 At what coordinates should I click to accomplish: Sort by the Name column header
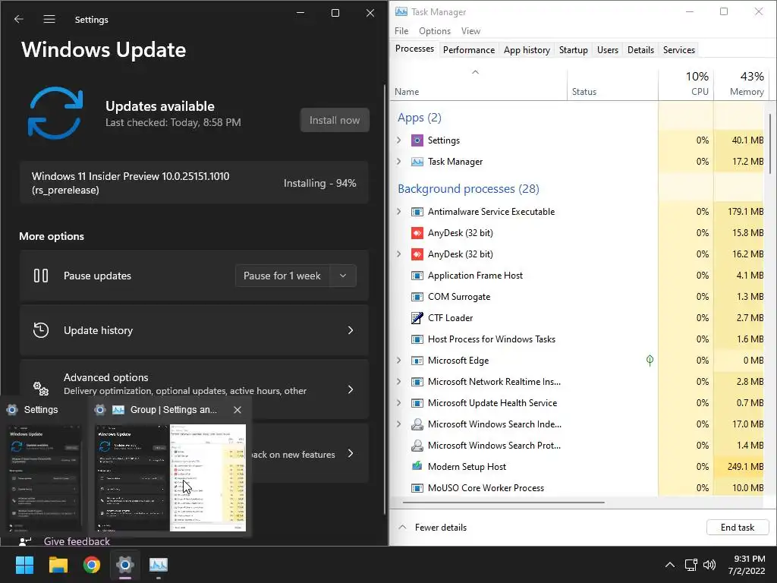pyautogui.click(x=479, y=85)
